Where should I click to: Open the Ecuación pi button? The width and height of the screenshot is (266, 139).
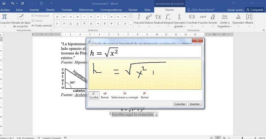click(4, 21)
